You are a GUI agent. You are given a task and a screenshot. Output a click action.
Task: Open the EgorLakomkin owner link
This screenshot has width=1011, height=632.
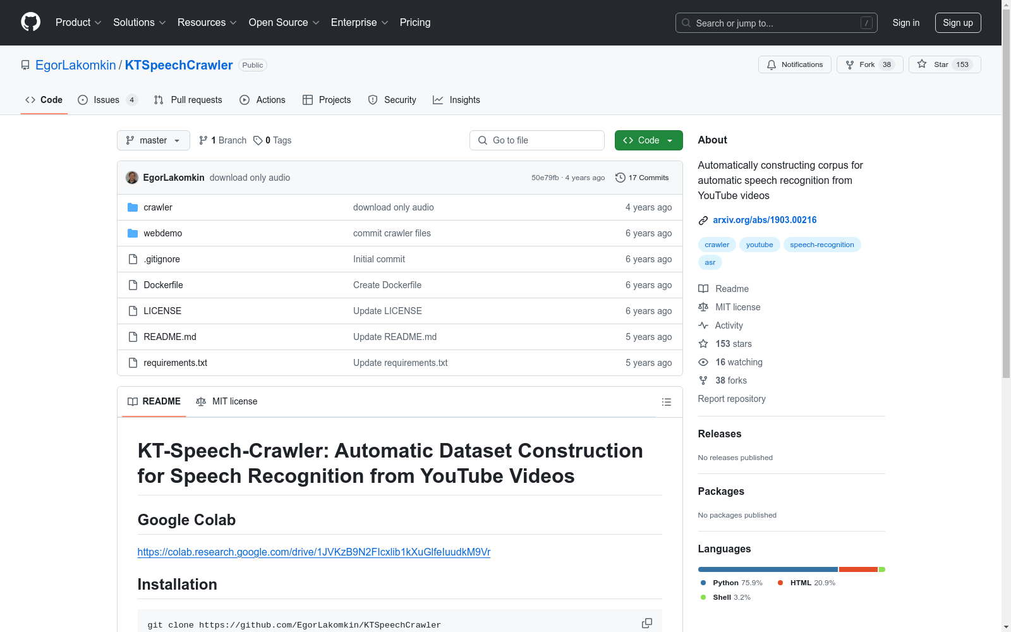(x=76, y=65)
